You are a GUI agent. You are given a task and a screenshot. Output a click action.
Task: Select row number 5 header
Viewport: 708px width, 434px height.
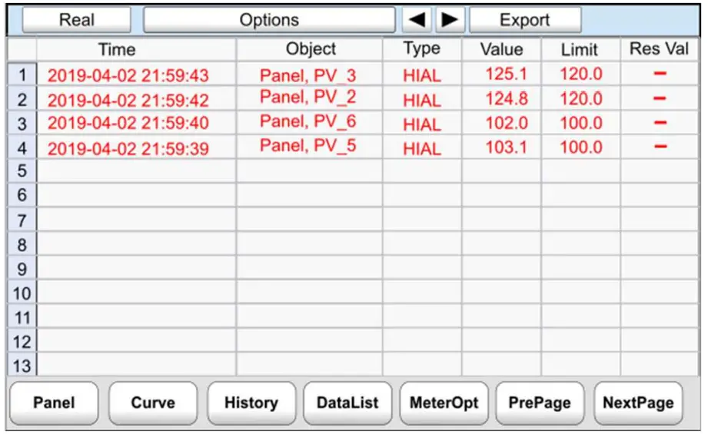pyautogui.click(x=22, y=171)
